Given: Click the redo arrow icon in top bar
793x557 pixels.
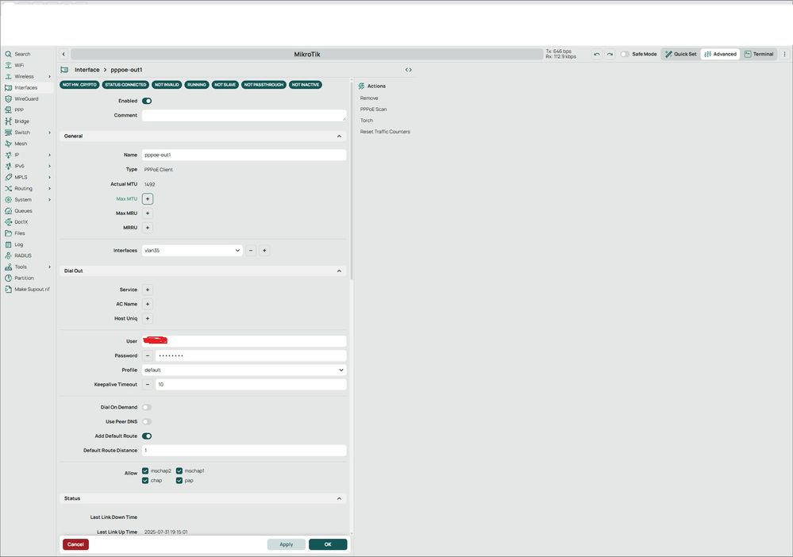Looking at the screenshot, I should [610, 54].
